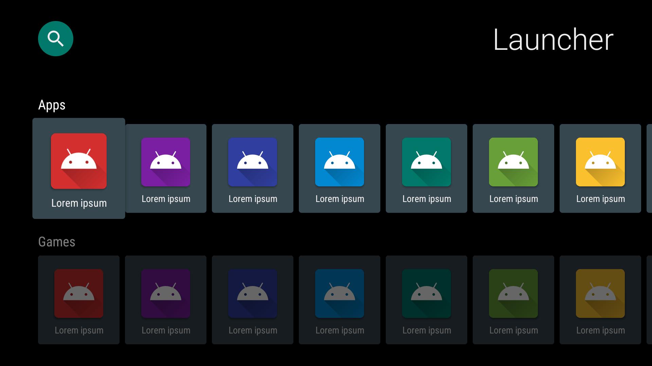Open the indigo Android app in Apps row
This screenshot has width=652, height=366.
[x=253, y=168]
